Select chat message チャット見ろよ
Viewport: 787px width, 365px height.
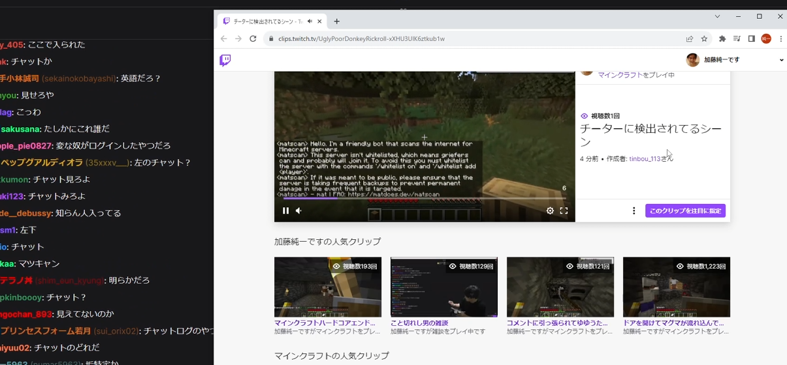pos(62,179)
